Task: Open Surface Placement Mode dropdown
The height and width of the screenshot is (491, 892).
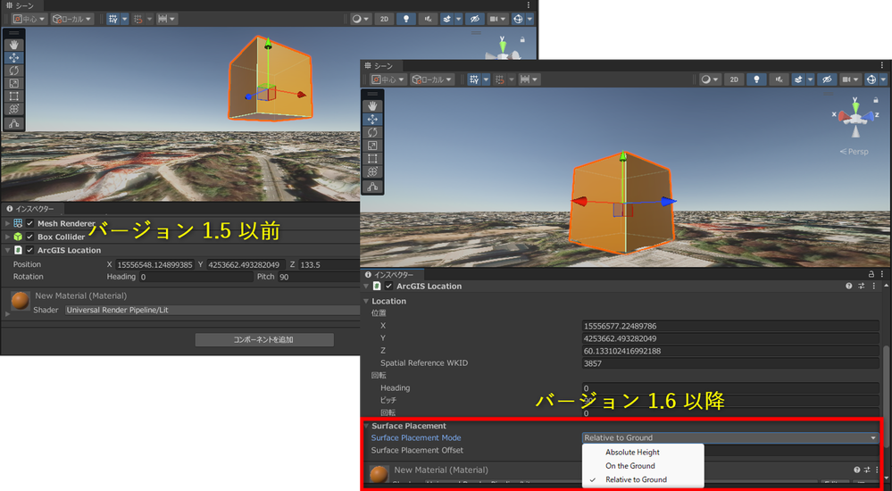Action: pos(730,437)
